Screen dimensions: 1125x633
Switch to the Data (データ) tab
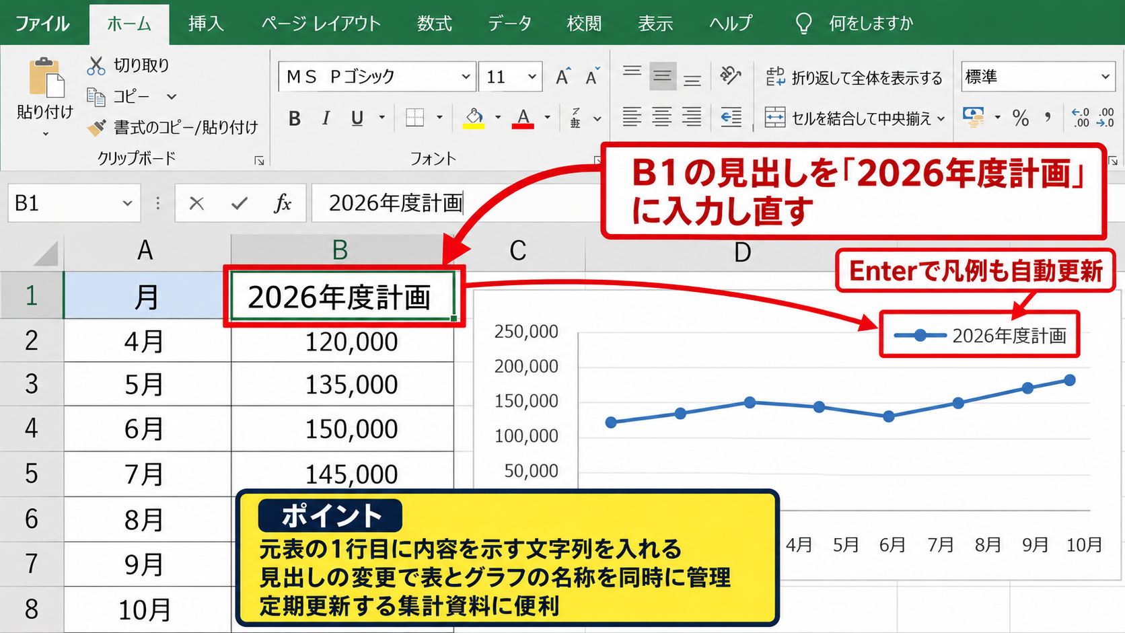(x=509, y=24)
